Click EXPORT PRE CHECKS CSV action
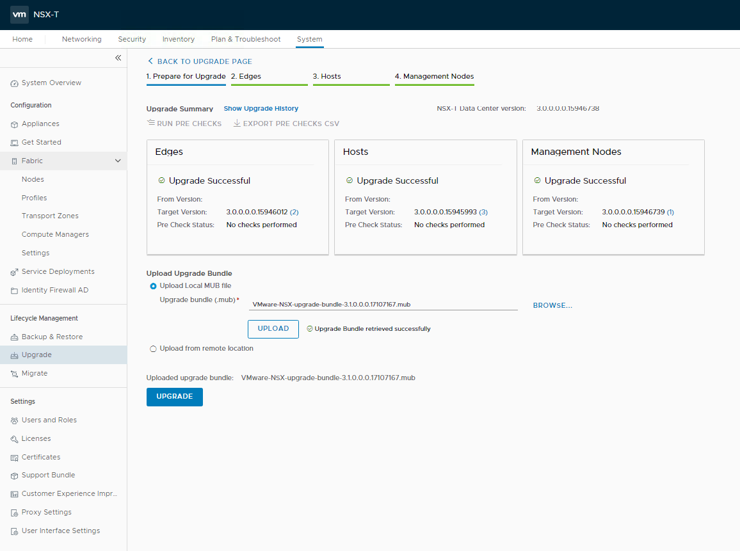The width and height of the screenshot is (740, 551). pyautogui.click(x=291, y=124)
